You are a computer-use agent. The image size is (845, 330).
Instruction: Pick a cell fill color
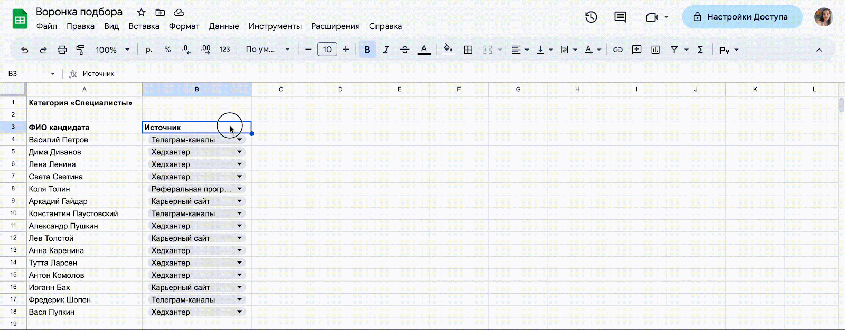[x=448, y=50]
